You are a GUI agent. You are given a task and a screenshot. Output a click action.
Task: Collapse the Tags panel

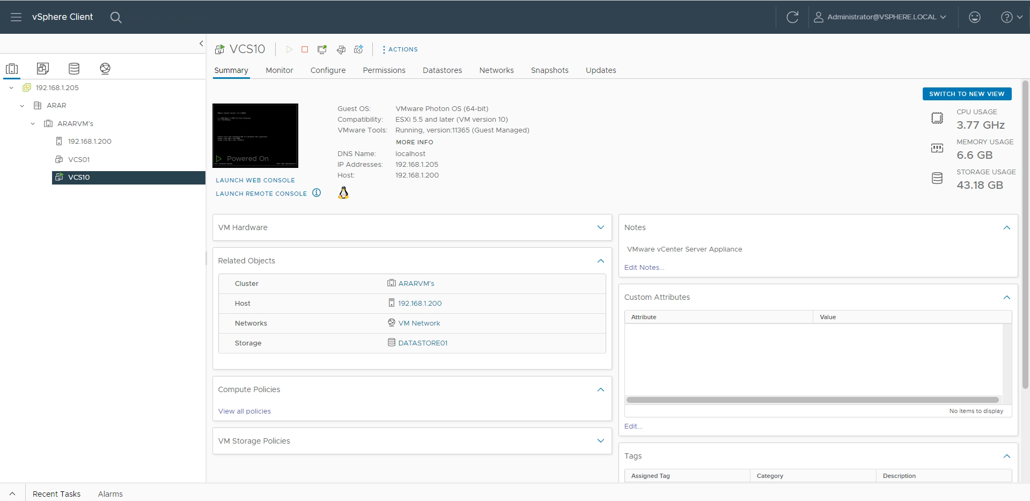[x=1007, y=456]
